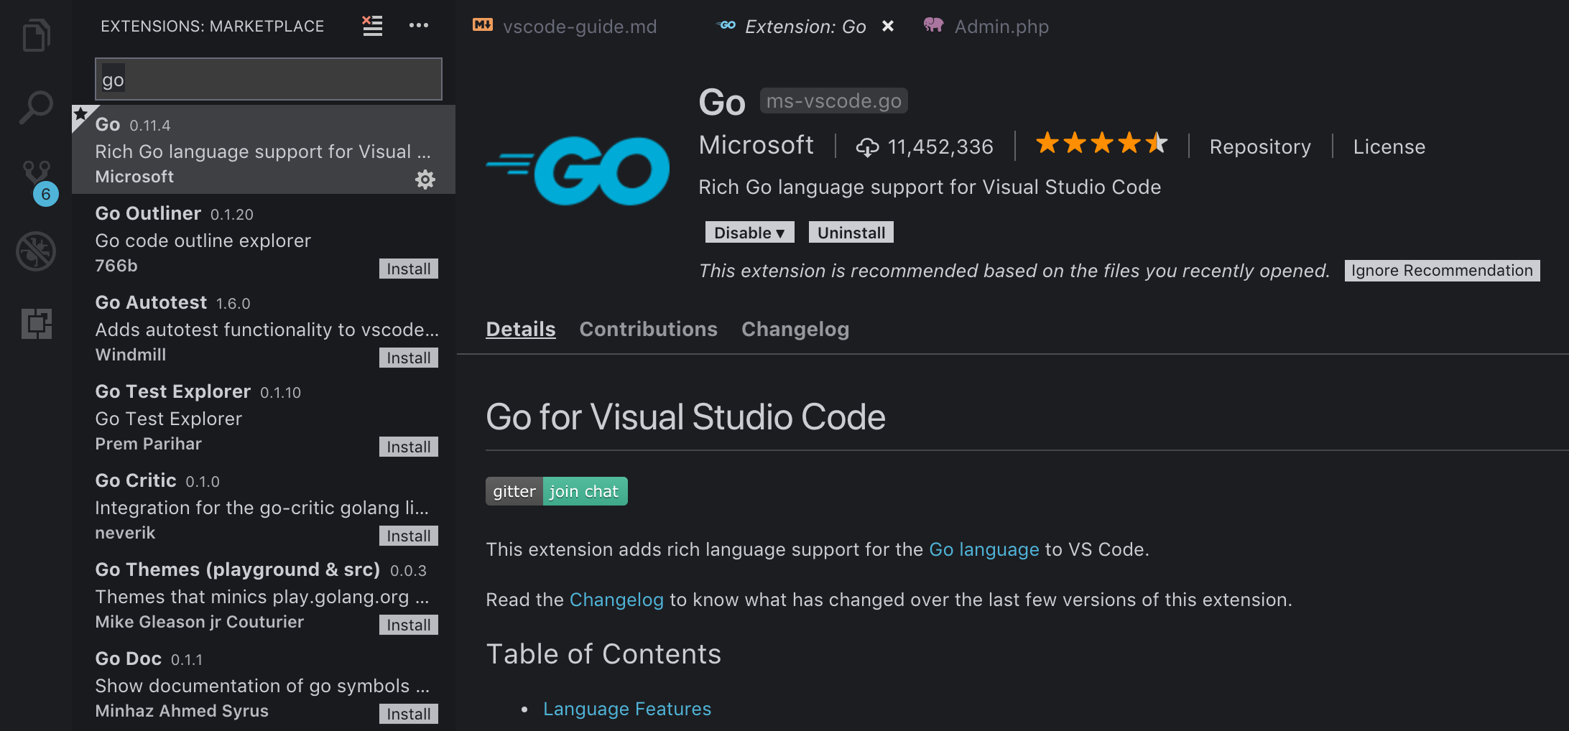Image resolution: width=1569 pixels, height=731 pixels.
Task: Click the five-star rating
Action: 1101,144
